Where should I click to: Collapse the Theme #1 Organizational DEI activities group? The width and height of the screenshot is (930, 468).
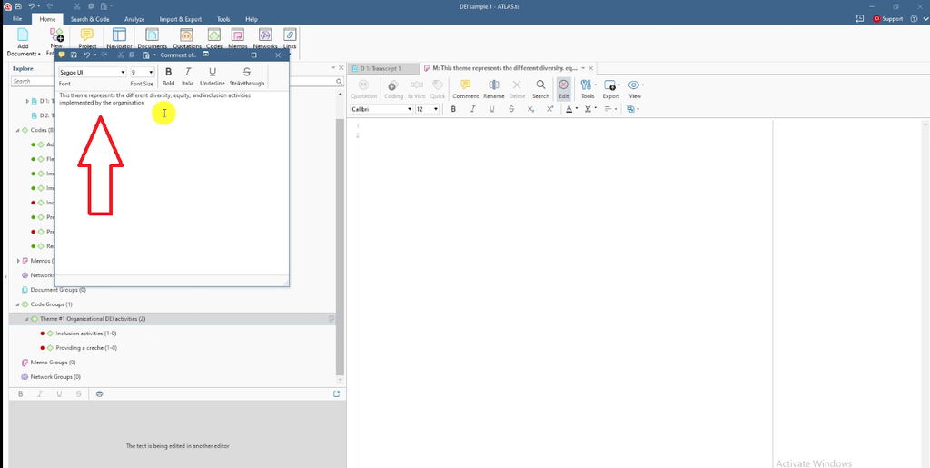26,319
